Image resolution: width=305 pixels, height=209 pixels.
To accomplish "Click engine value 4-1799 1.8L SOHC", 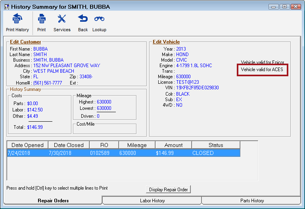I will [x=194, y=66].
